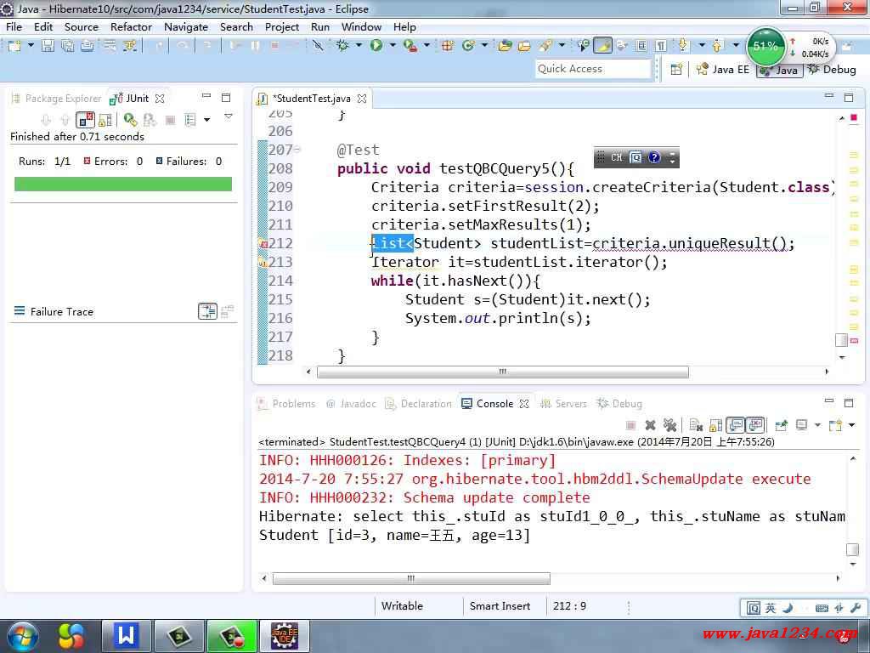The image size is (870, 653).
Task: Collapse testQBCQuery5 method fold marker at line 207
Action: coord(297,150)
